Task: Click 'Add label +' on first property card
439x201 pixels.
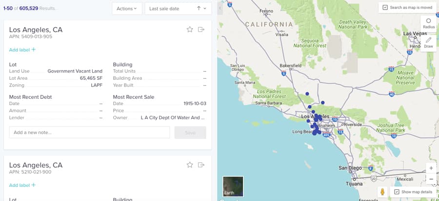Action: [x=22, y=50]
